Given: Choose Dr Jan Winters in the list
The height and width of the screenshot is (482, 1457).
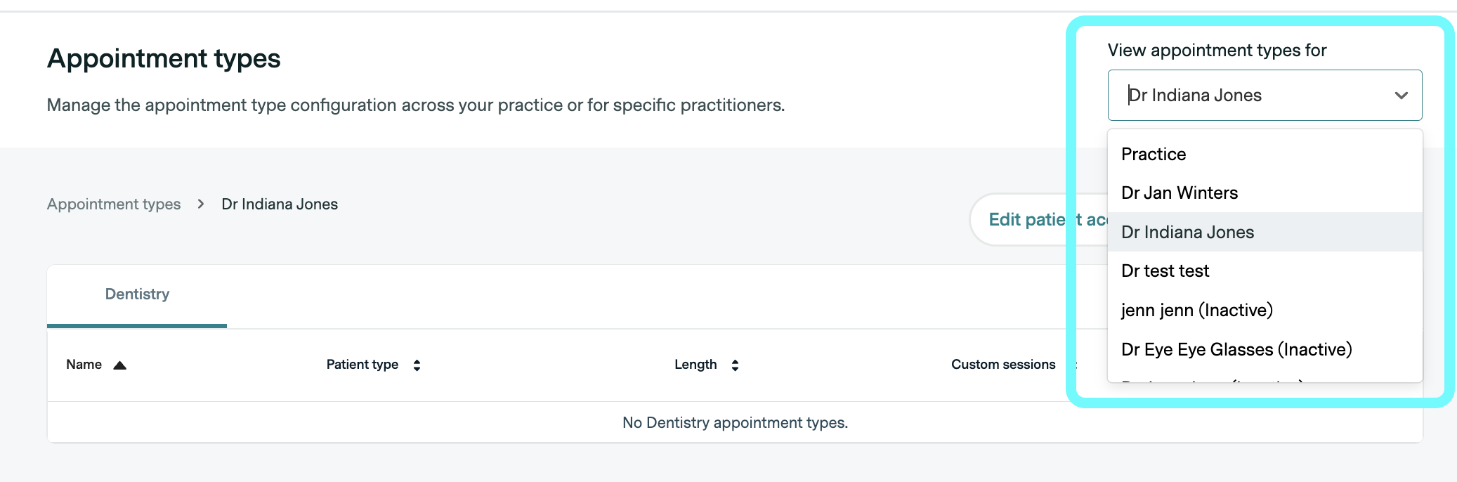Looking at the screenshot, I should tap(1180, 193).
